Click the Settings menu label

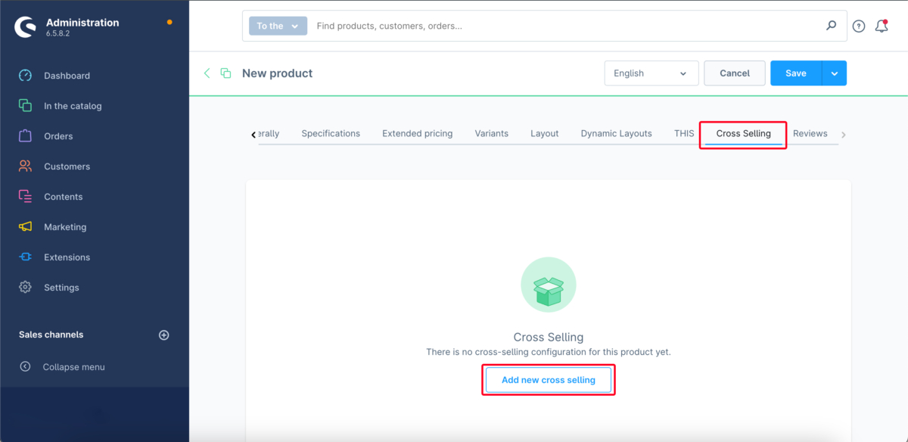(61, 288)
